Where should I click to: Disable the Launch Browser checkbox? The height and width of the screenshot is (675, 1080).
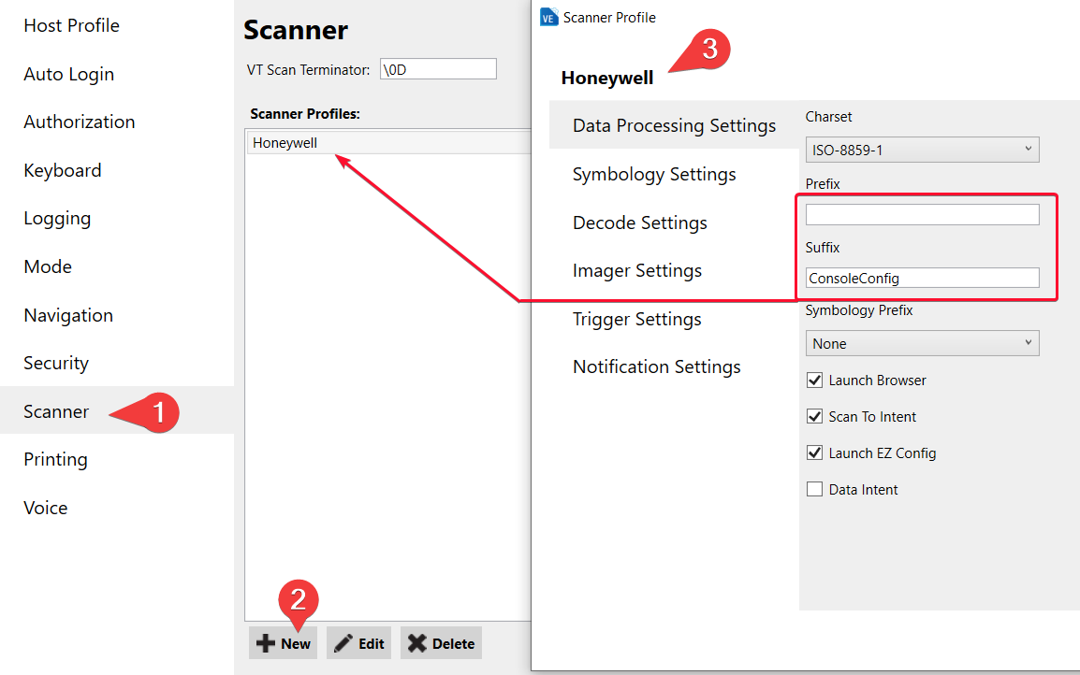click(x=814, y=380)
